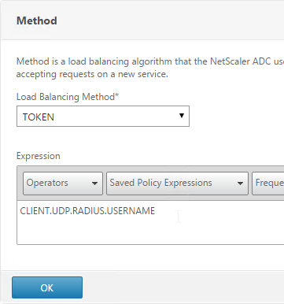Viewport: 284px width, 304px height.
Task: Open the Load Balancing Method combo box
Action: (103, 117)
